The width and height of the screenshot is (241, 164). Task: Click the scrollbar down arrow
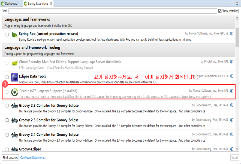point(237,149)
